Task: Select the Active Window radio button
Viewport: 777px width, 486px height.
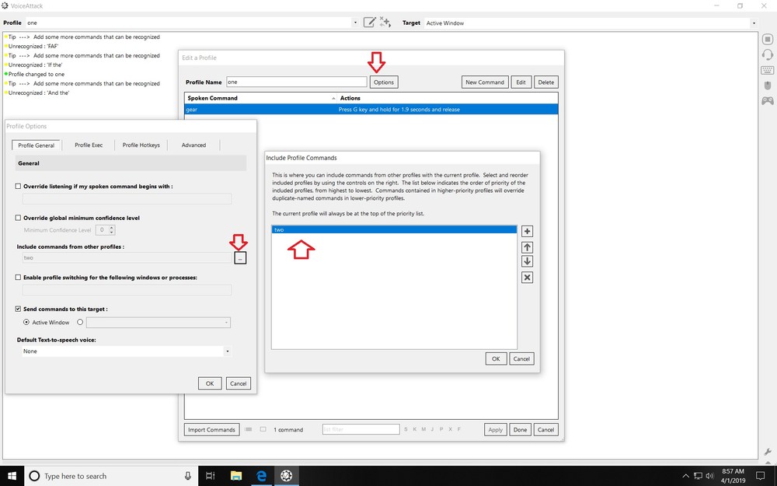Action: 26,323
